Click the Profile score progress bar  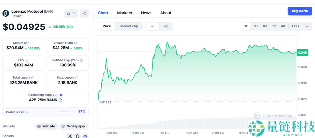[67, 112]
